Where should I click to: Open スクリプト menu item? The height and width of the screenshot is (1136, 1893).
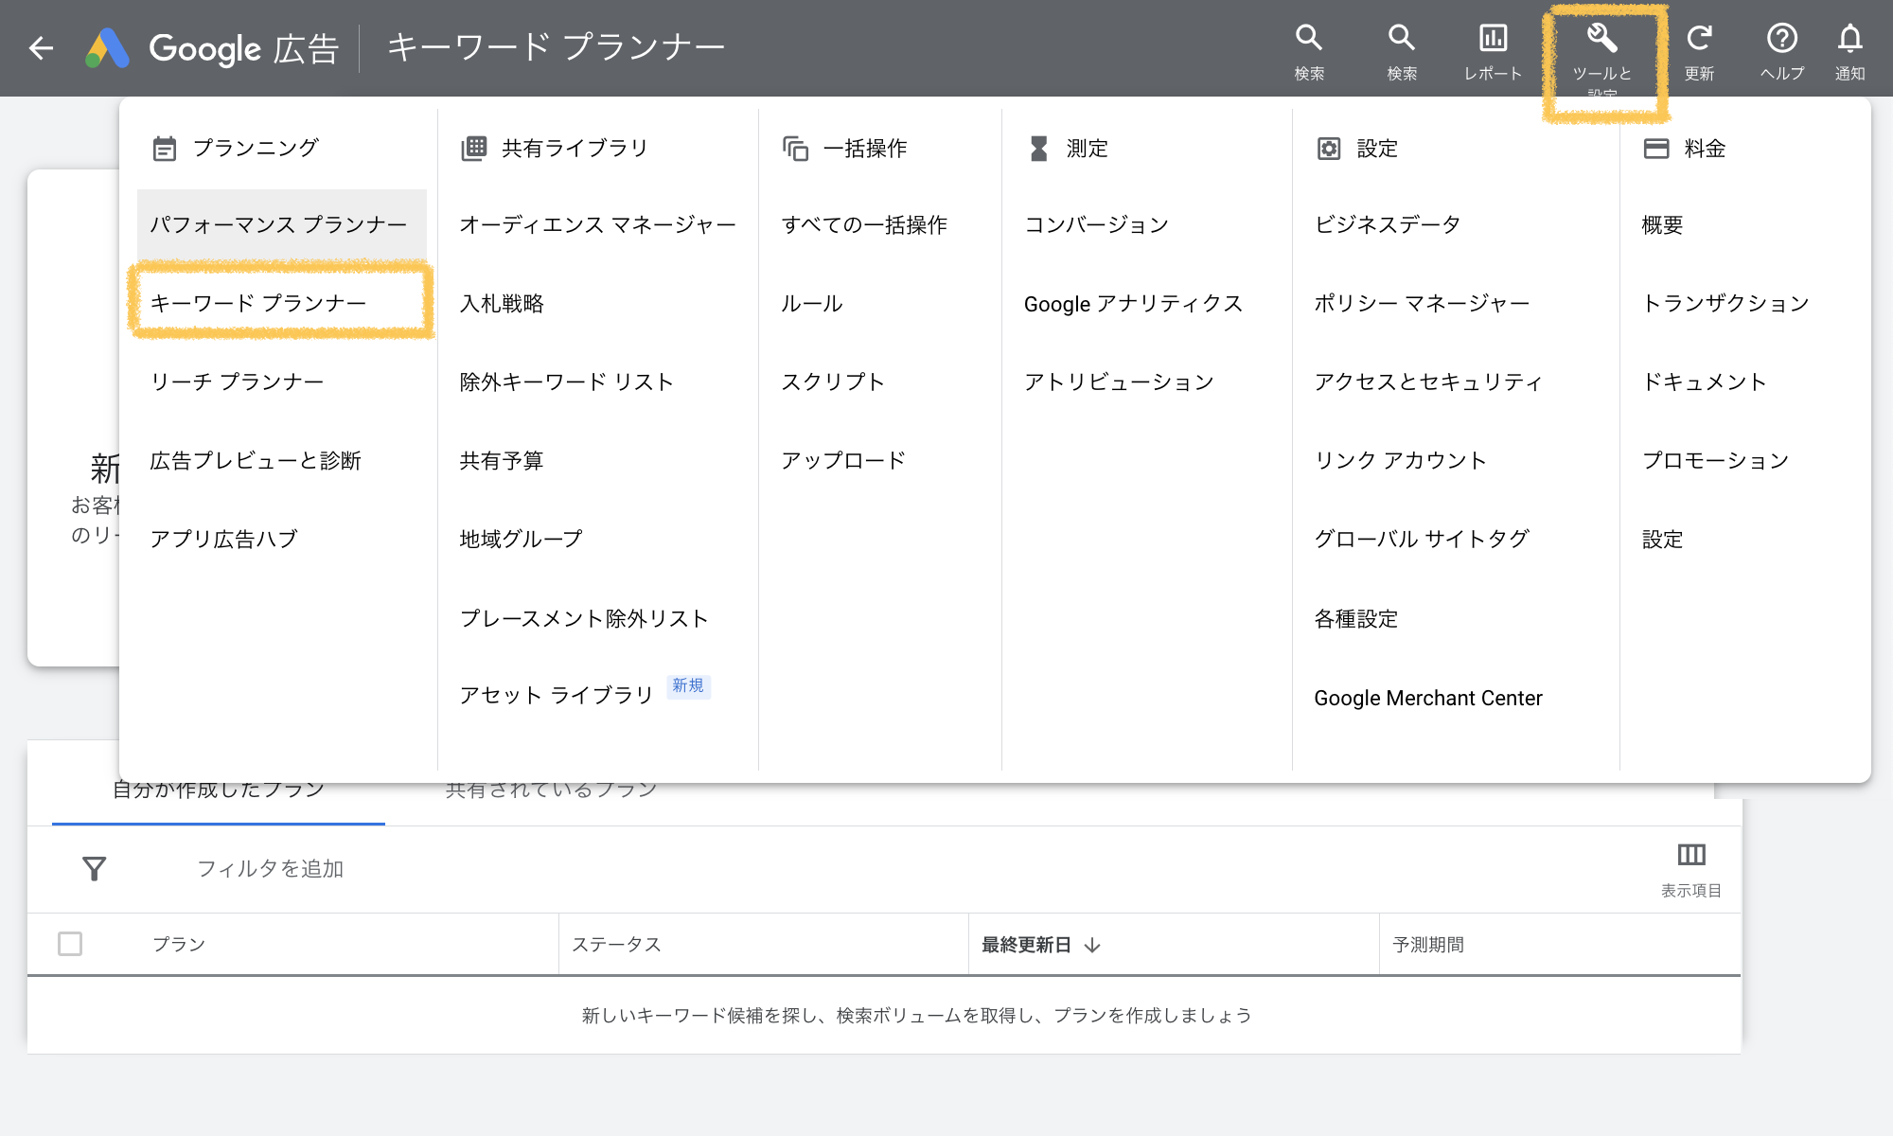[x=833, y=382]
